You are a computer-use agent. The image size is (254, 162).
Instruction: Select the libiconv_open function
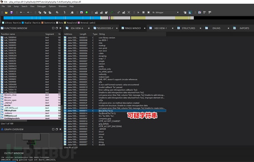[x=31, y=100]
